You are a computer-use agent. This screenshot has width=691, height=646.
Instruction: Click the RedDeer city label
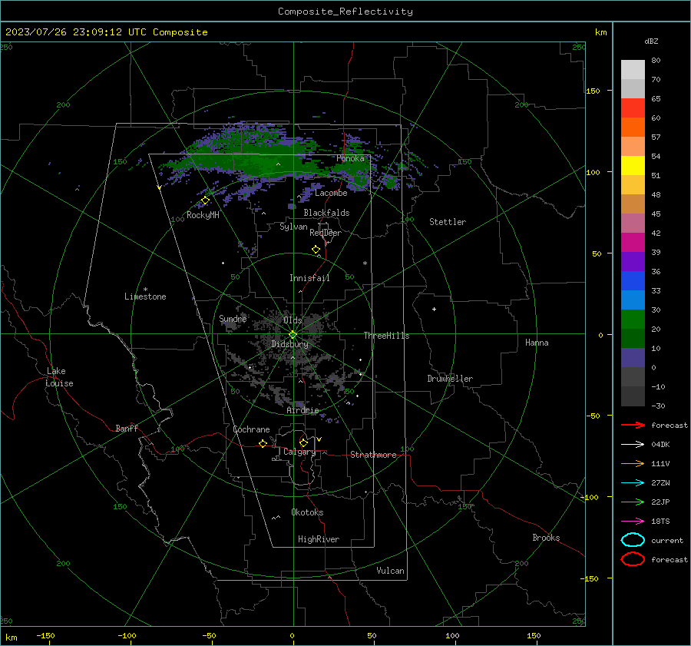326,233
